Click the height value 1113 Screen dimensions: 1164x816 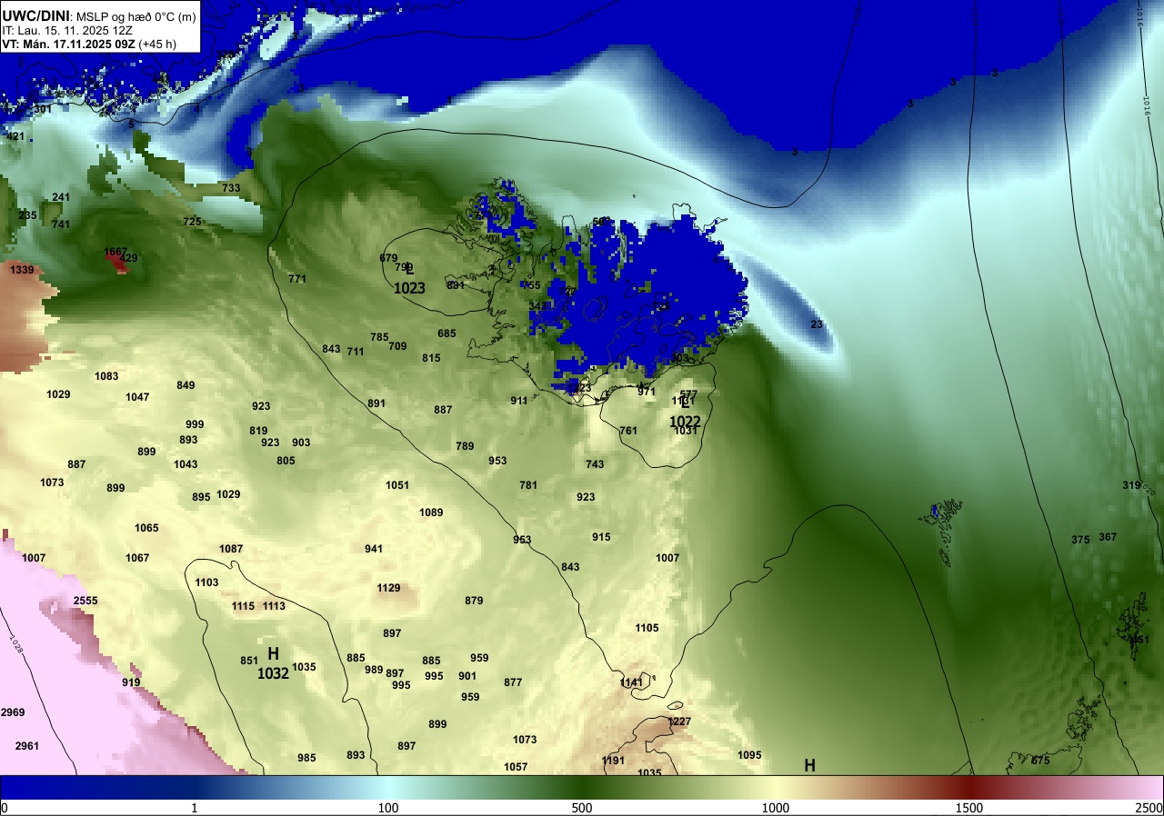(x=274, y=606)
